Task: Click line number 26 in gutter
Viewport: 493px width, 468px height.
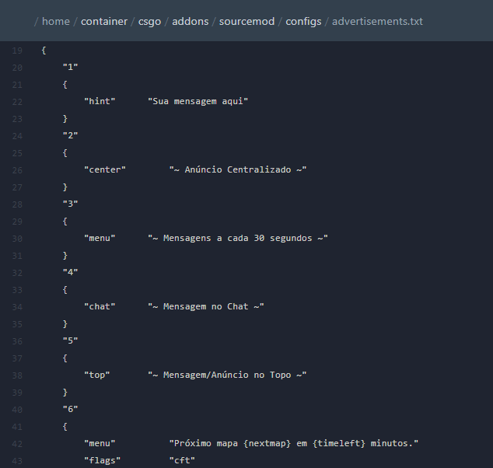Action: click(x=17, y=170)
